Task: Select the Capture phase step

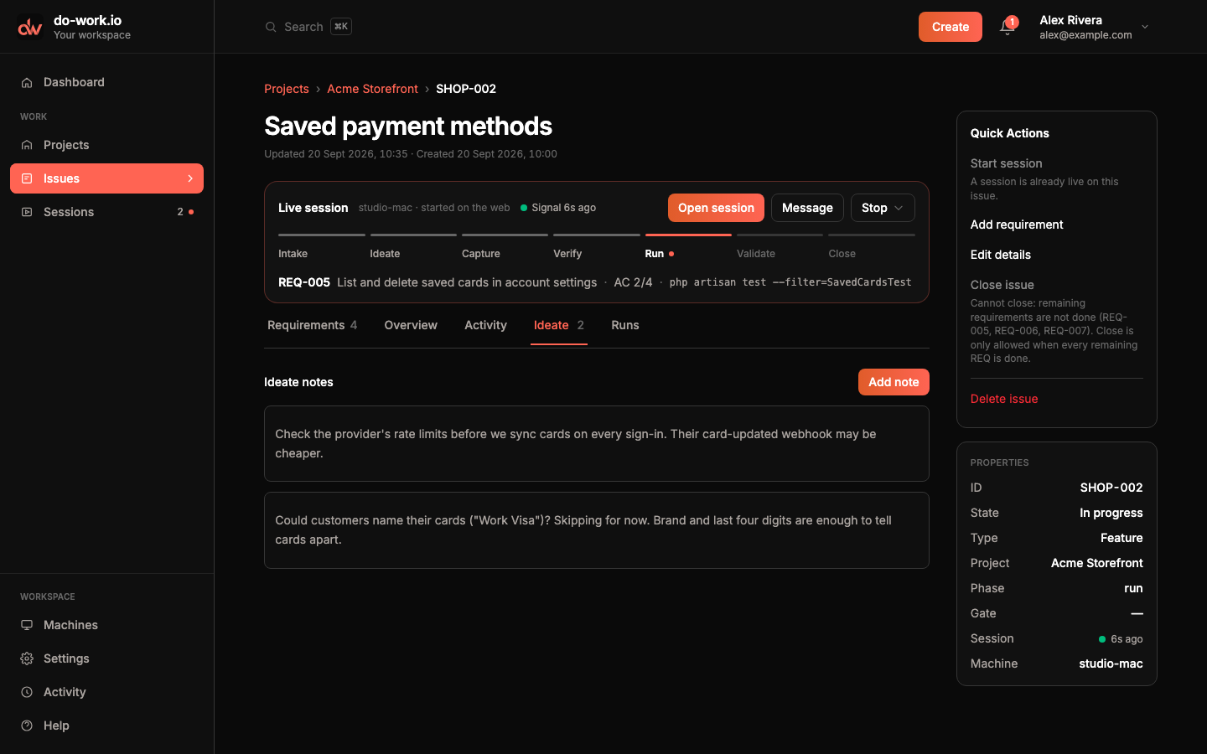Action: [505, 246]
